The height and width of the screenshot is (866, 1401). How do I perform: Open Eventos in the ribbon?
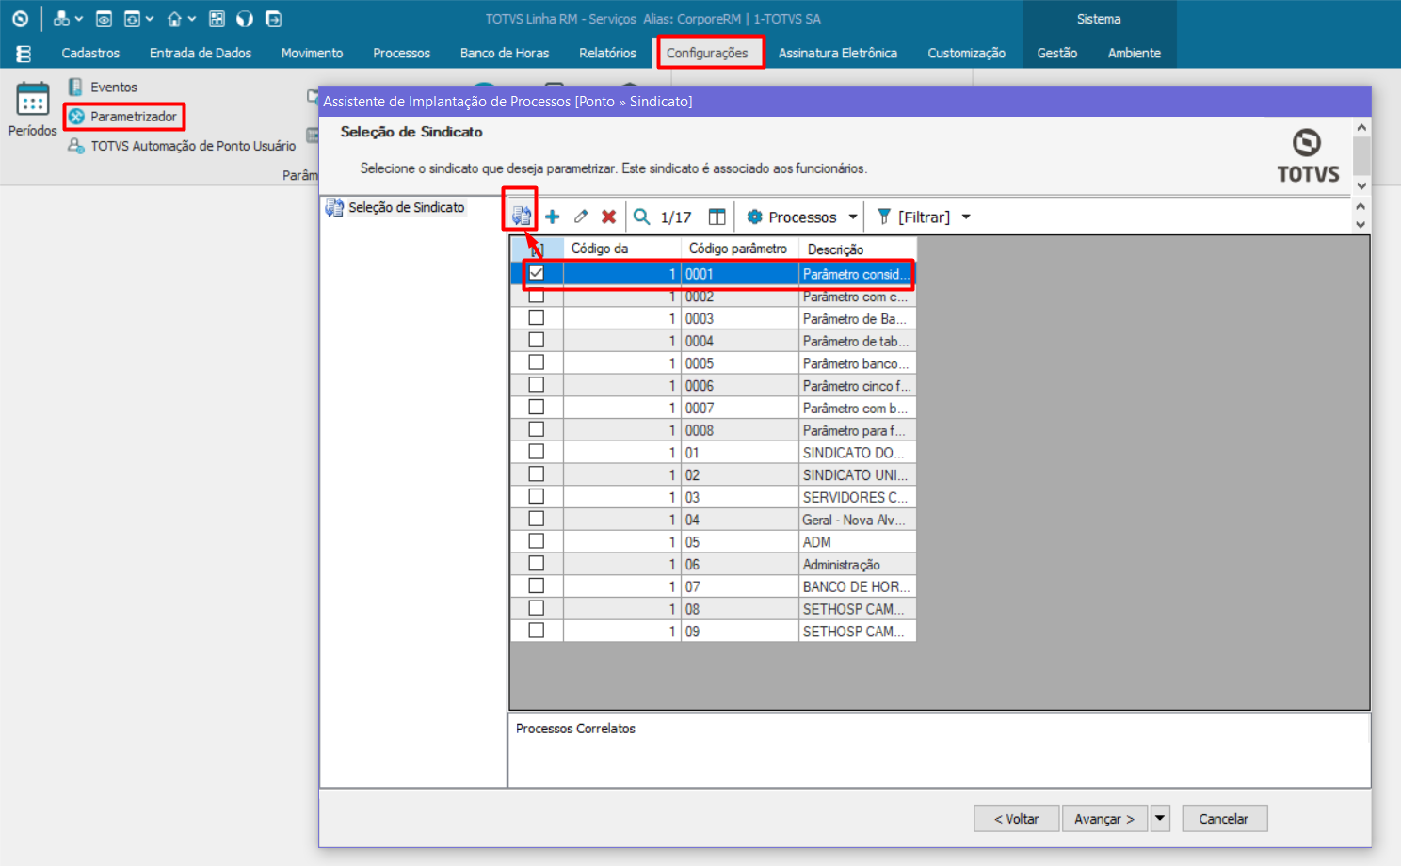click(x=103, y=87)
